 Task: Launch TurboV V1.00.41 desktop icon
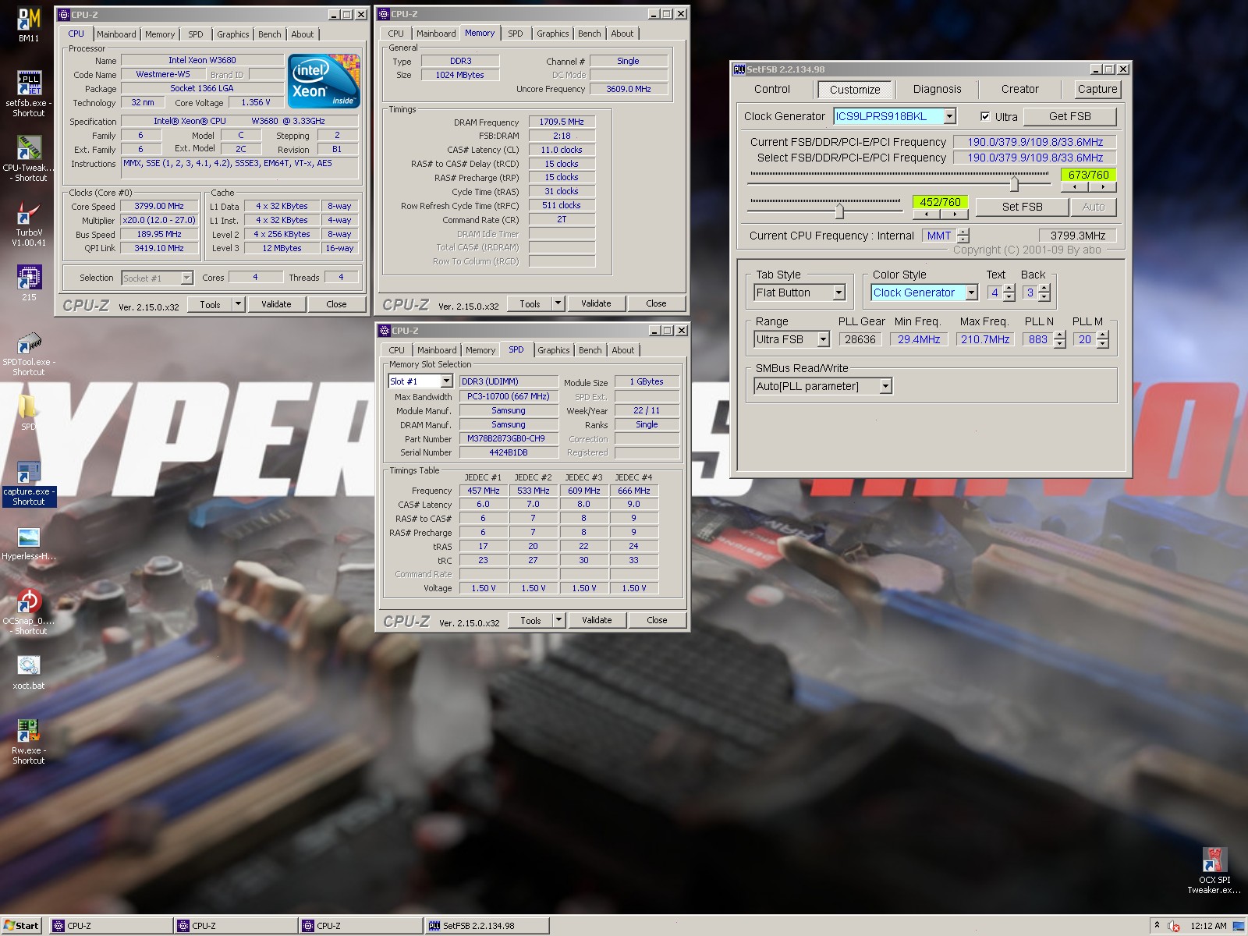point(29,224)
